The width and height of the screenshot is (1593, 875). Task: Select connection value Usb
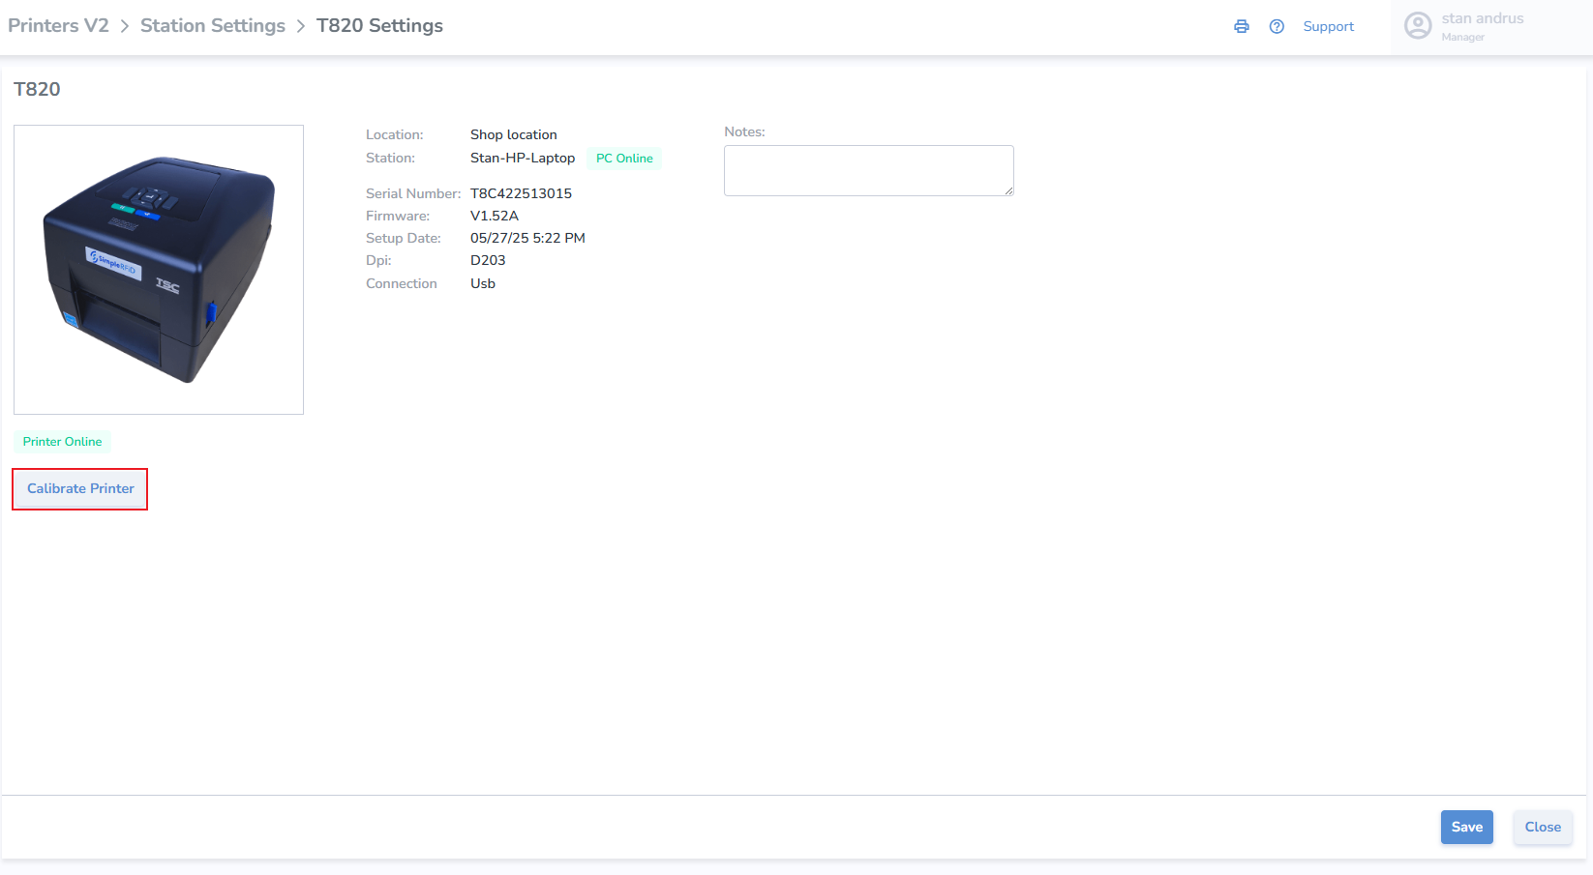[x=483, y=283]
